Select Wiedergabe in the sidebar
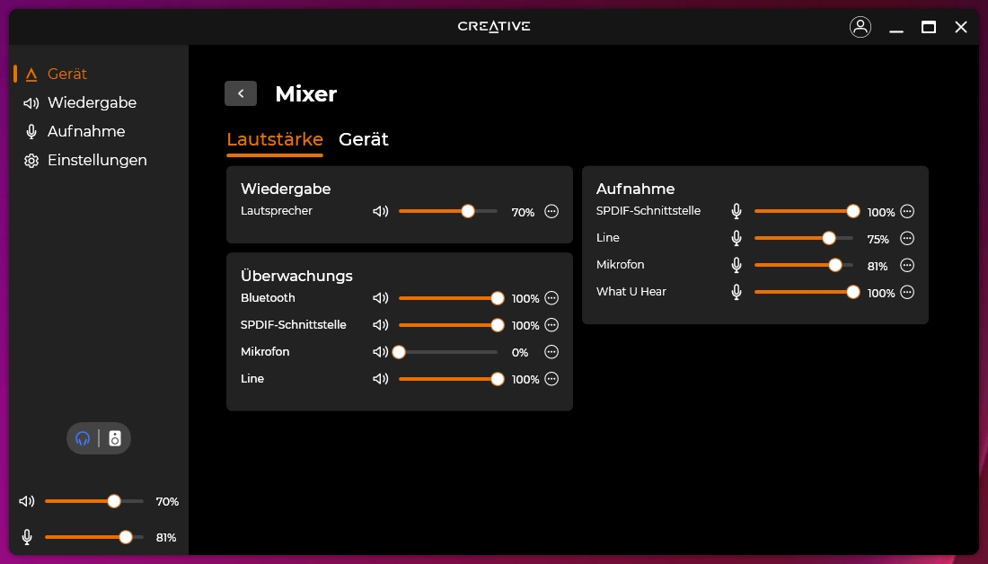Screen dimensions: 988x564 pyautogui.click(x=91, y=102)
